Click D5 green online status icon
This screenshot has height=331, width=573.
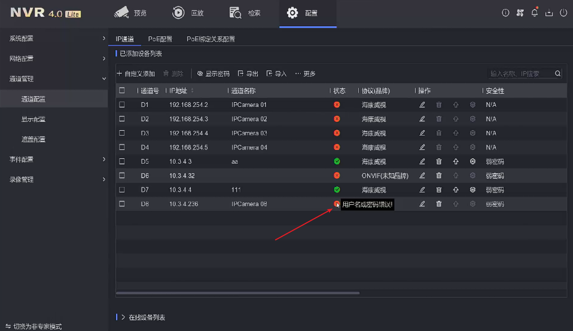coord(337,161)
